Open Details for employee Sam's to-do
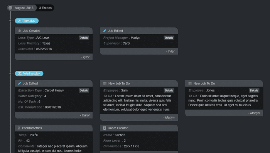 pos(169,90)
